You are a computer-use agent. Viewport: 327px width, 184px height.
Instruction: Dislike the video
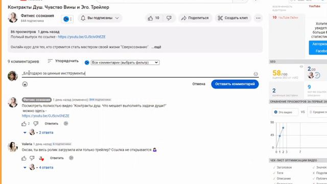point(169,18)
